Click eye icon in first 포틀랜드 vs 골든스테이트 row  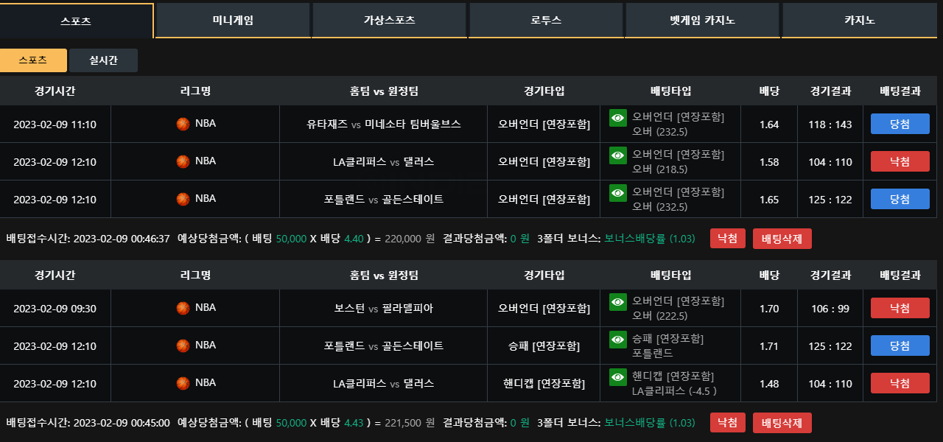click(x=618, y=193)
